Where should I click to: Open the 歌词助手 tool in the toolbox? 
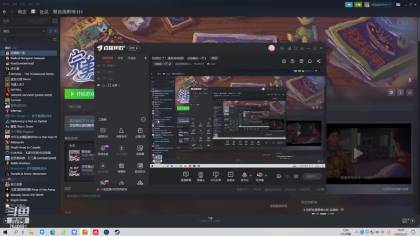(x=140, y=168)
